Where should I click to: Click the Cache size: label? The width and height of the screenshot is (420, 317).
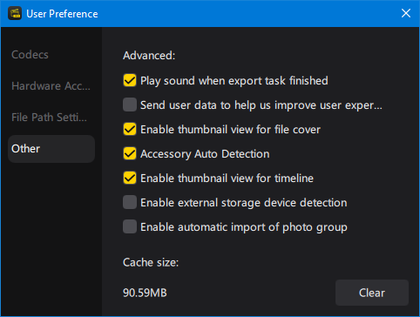click(x=151, y=262)
